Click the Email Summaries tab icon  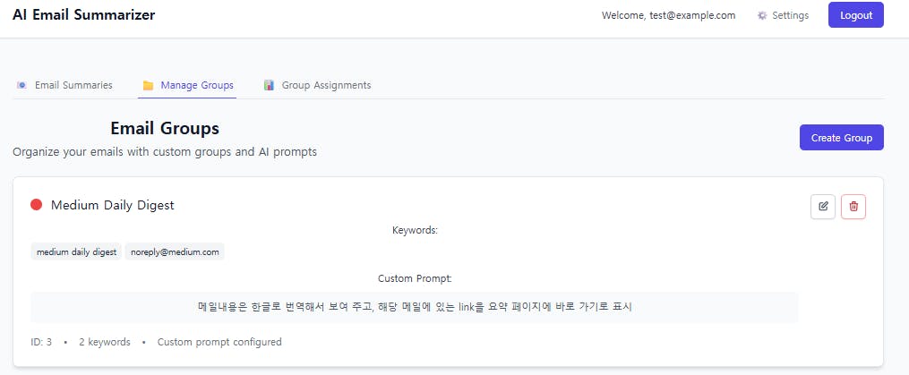coord(21,85)
